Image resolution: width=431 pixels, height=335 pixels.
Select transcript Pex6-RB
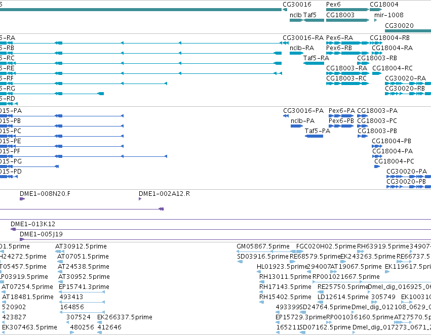[x=339, y=48]
